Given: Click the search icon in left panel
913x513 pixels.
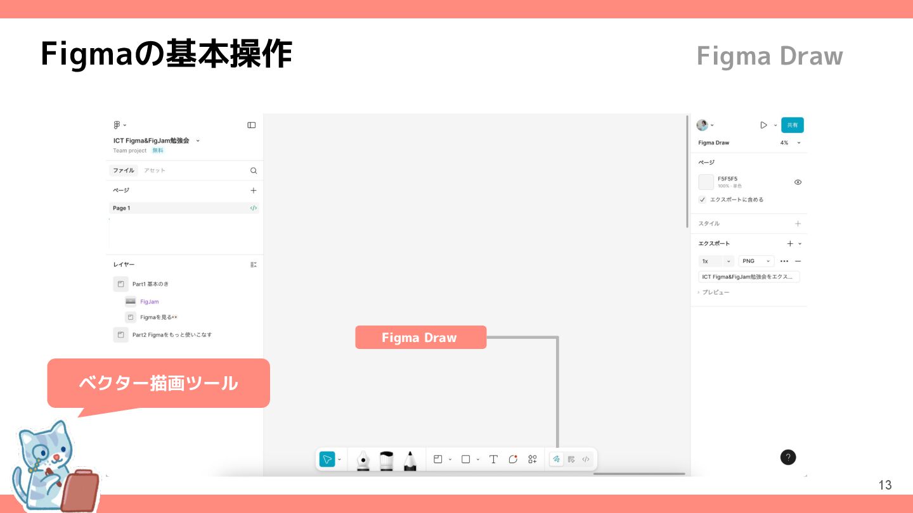Looking at the screenshot, I should click(x=254, y=170).
